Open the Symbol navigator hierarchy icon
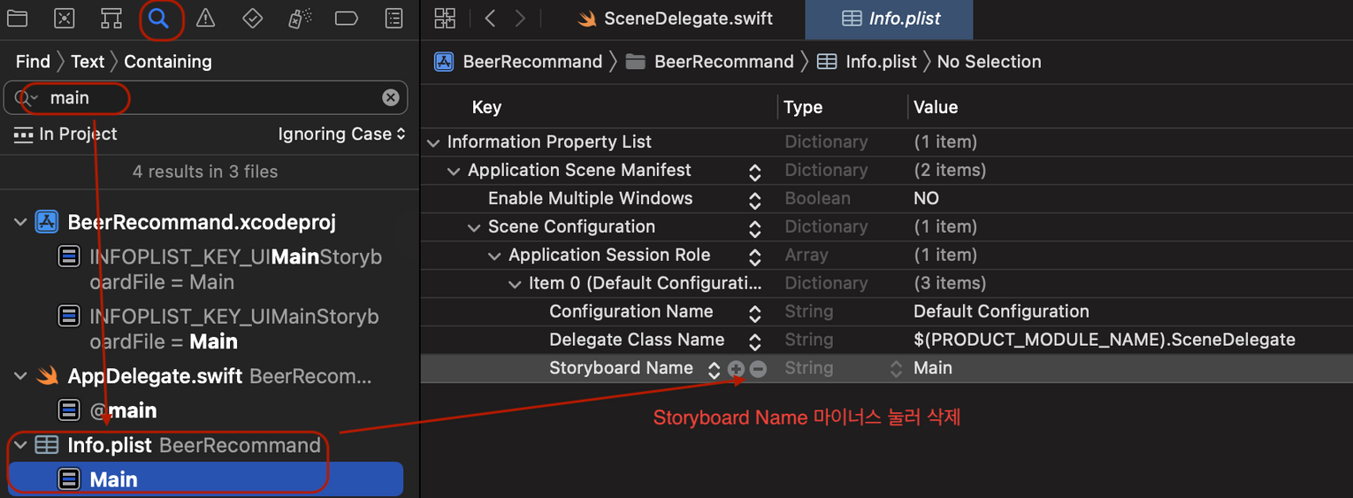Viewport: 1353px width, 498px height. [x=111, y=18]
